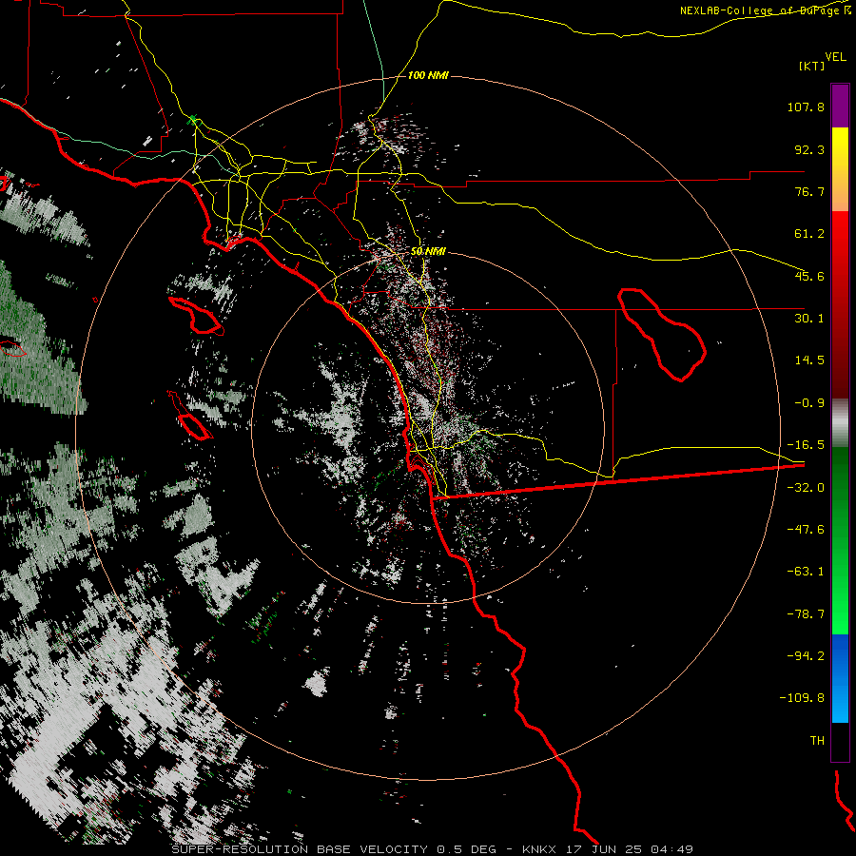Screen dimensions: 856x856
Task: Click the 45.6 velocity scale value
Action: click(809, 276)
